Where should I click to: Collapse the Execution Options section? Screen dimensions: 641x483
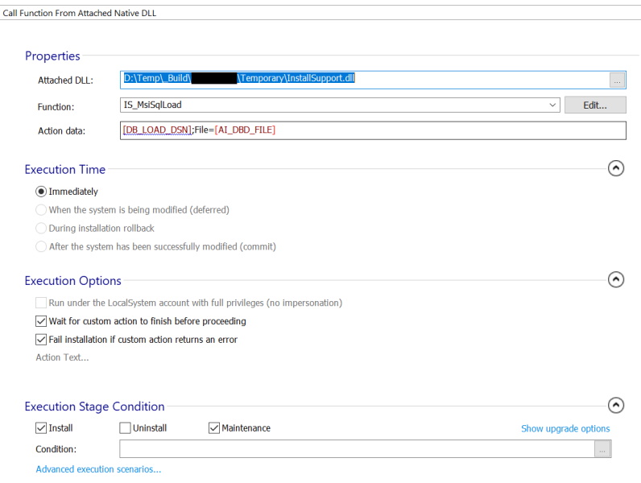(616, 279)
